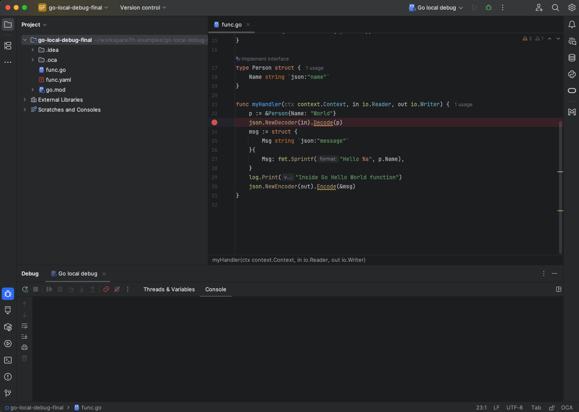Open Search Everywhere magnifier icon
The height and width of the screenshot is (412, 579).
[x=555, y=7]
